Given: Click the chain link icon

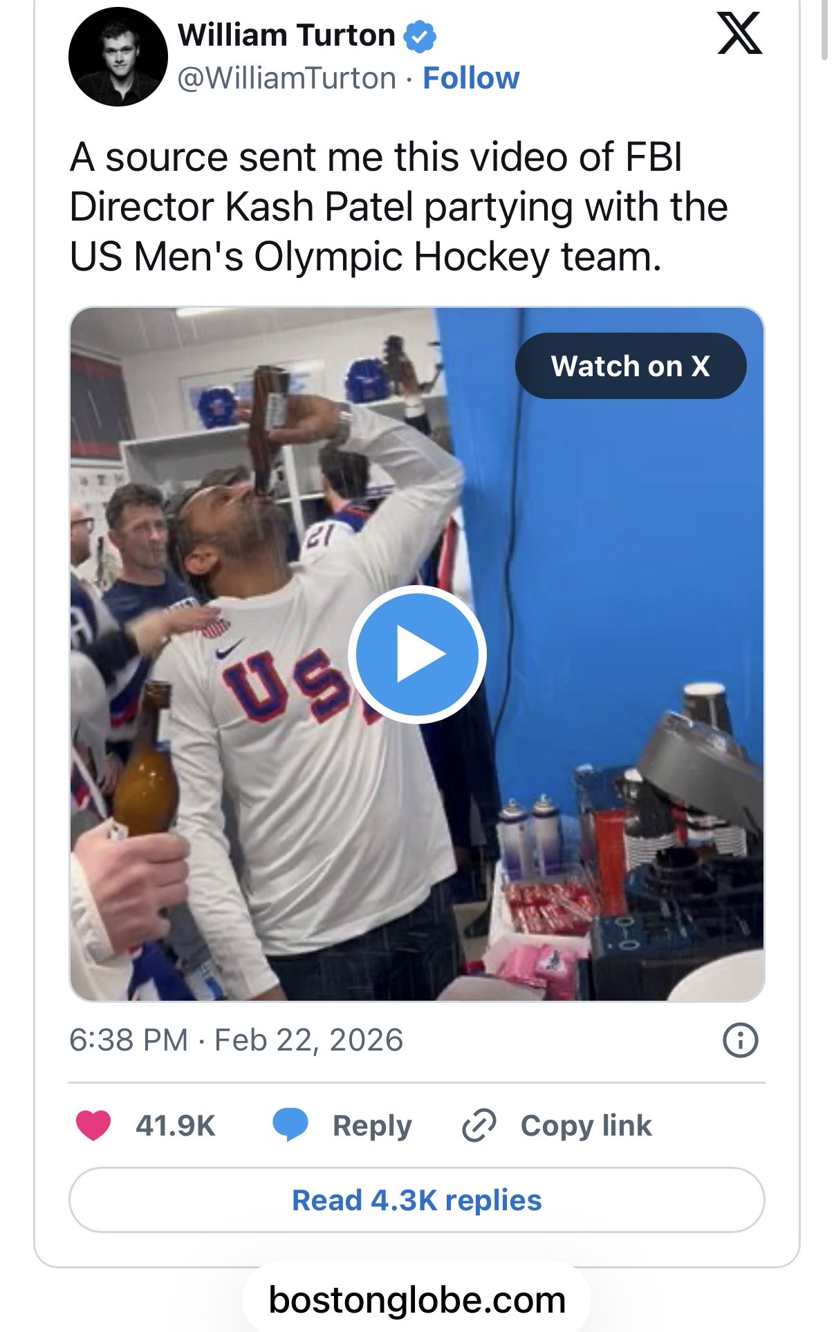Looking at the screenshot, I should click(x=479, y=1125).
